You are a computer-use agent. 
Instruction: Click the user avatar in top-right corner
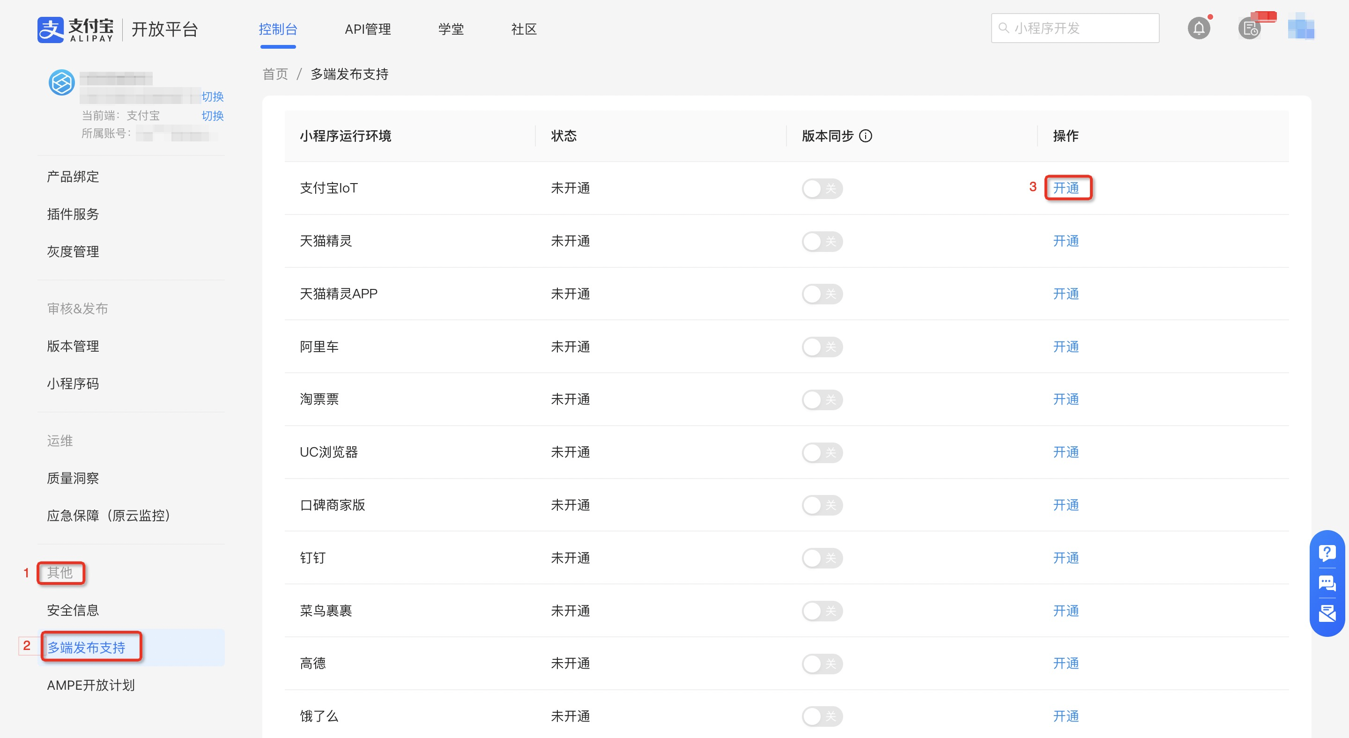[x=1301, y=27]
